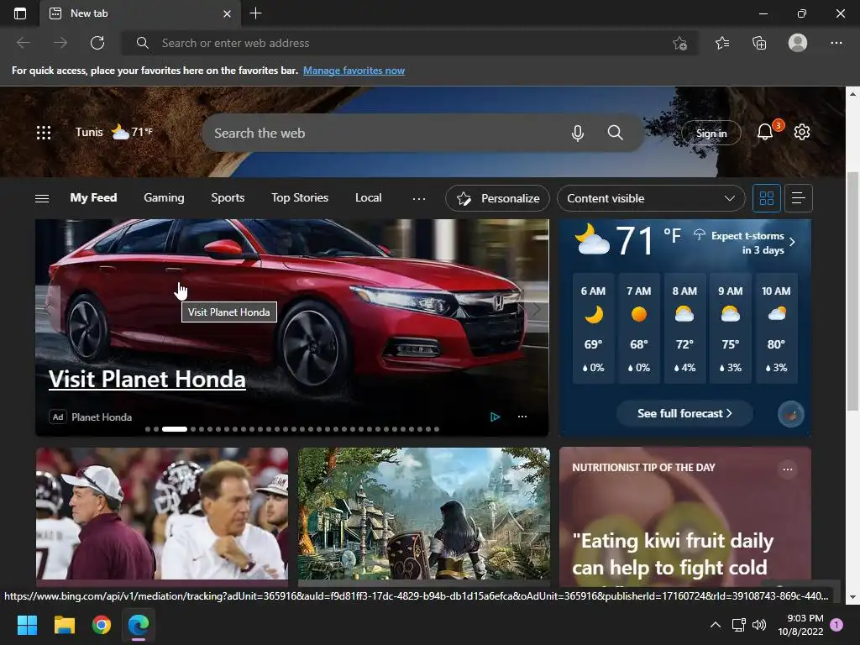
Task: Click the browser forward arrow
Action: pos(60,43)
